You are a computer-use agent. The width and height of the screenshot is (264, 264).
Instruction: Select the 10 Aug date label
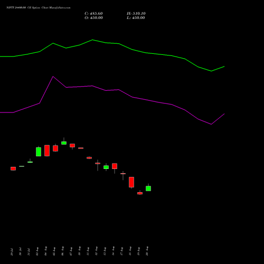[x=79, y=251]
